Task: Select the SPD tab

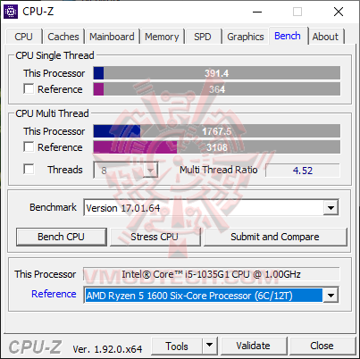Action: 203,37
